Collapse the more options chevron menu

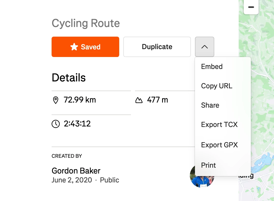(204, 47)
